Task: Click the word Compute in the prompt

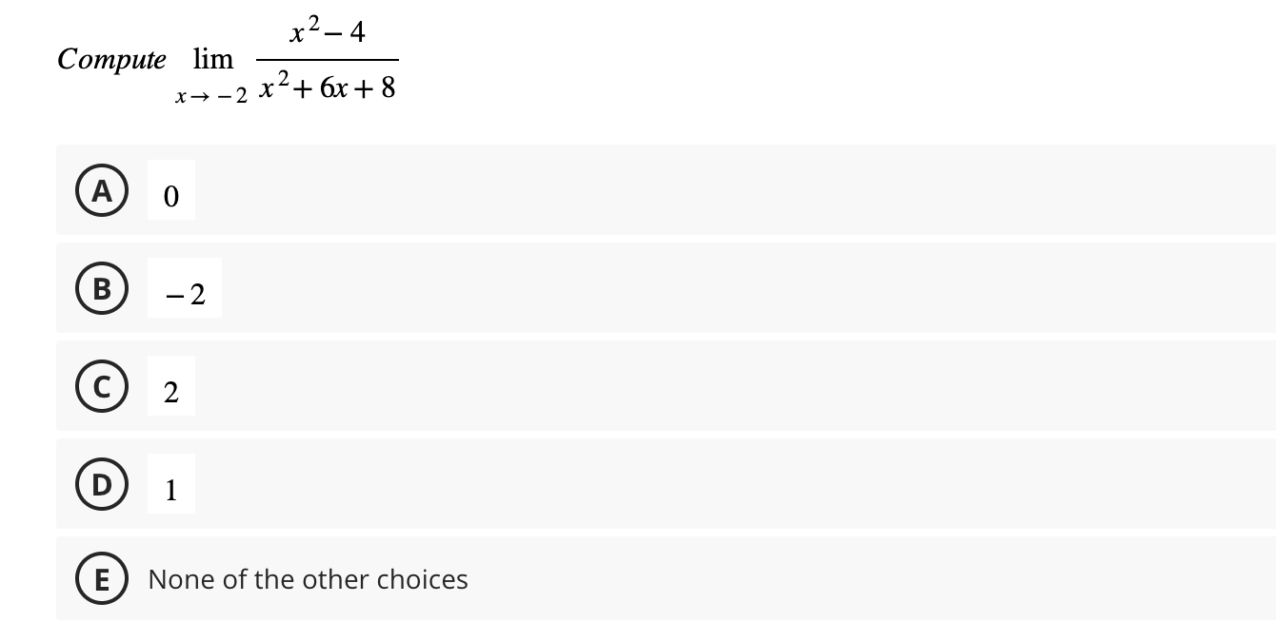Action: (x=111, y=59)
